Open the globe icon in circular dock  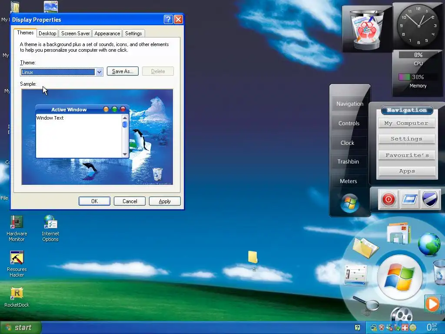click(429, 244)
